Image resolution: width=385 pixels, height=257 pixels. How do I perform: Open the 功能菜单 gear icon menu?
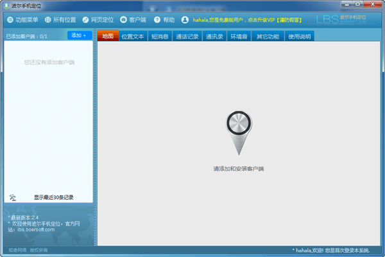pos(9,20)
